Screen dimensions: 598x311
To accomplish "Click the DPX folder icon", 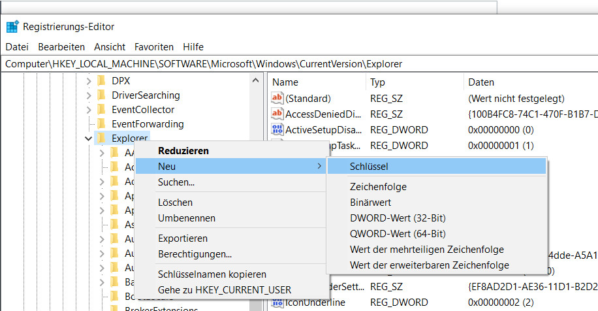I will coord(101,81).
